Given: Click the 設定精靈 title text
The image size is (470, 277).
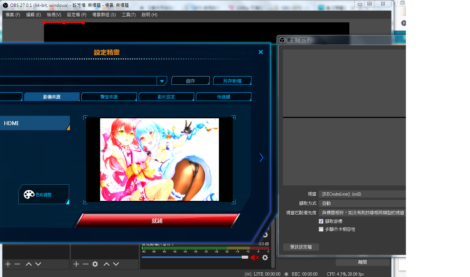Looking at the screenshot, I should pyautogui.click(x=107, y=52).
